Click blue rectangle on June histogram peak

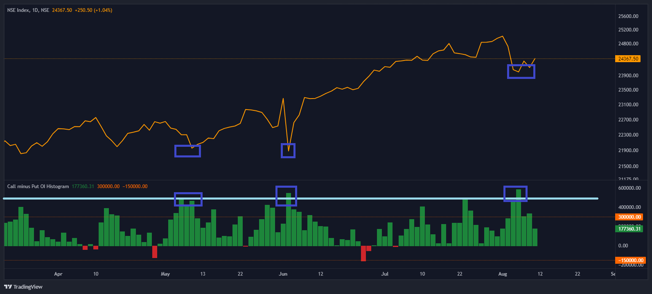coord(286,196)
